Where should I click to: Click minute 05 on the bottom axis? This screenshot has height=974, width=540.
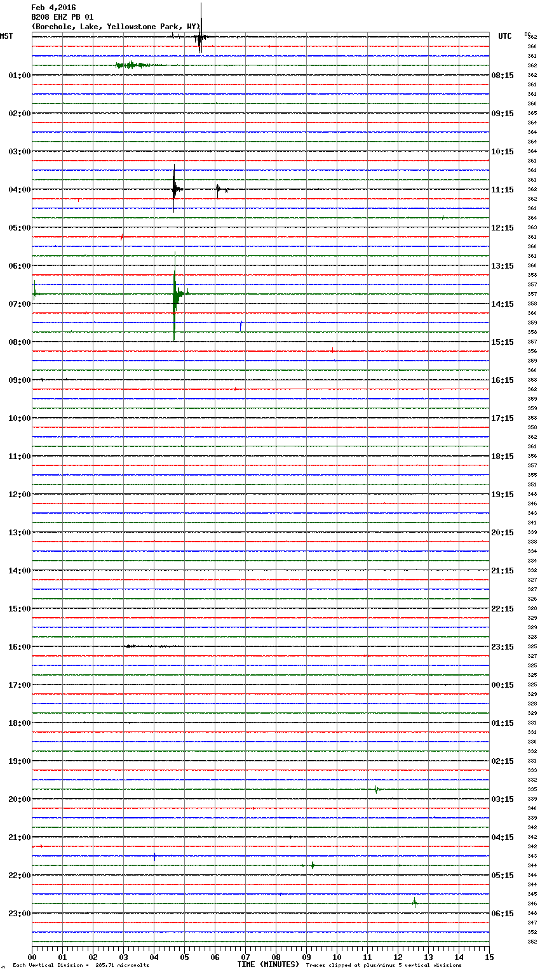(x=184, y=957)
